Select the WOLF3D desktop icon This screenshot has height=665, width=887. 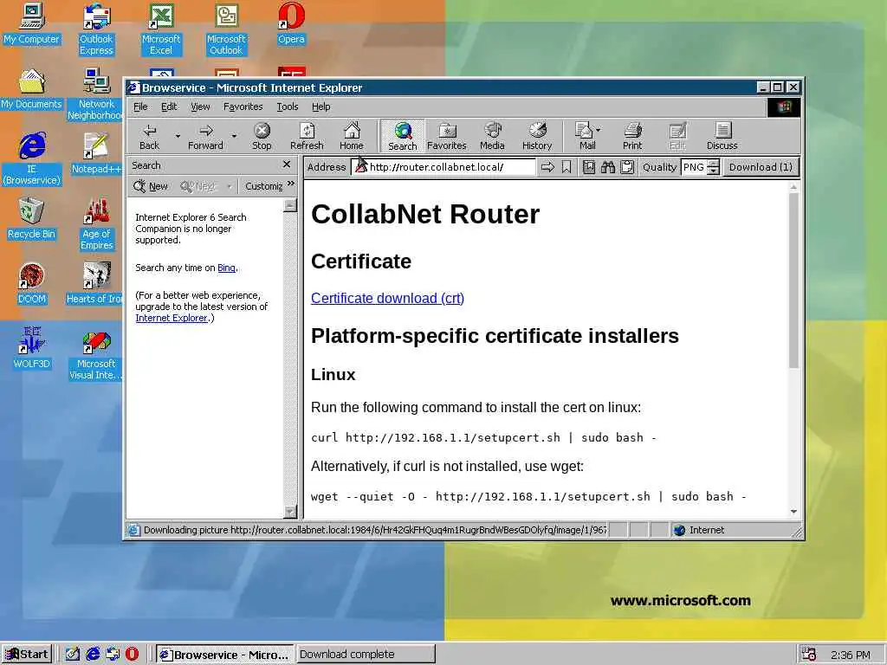pos(31,348)
